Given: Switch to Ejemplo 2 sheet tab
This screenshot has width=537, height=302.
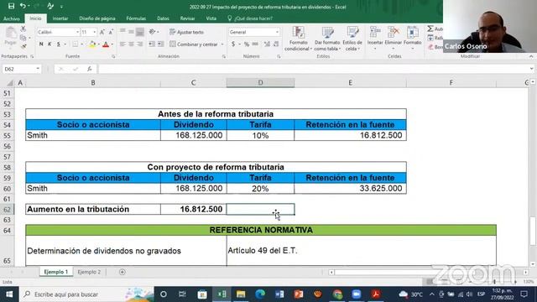Looking at the screenshot, I should click(89, 272).
